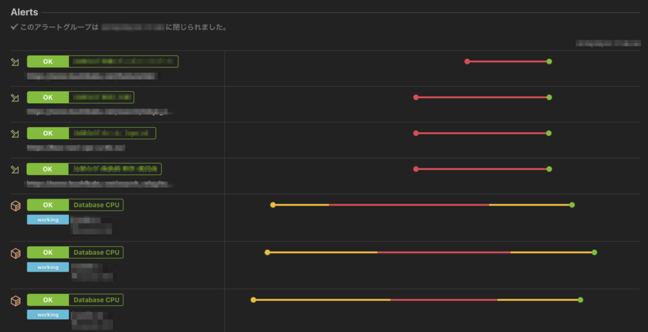Click the arrow monitor icon in second alert row
Image resolution: width=648 pixels, height=332 pixels.
[15, 98]
